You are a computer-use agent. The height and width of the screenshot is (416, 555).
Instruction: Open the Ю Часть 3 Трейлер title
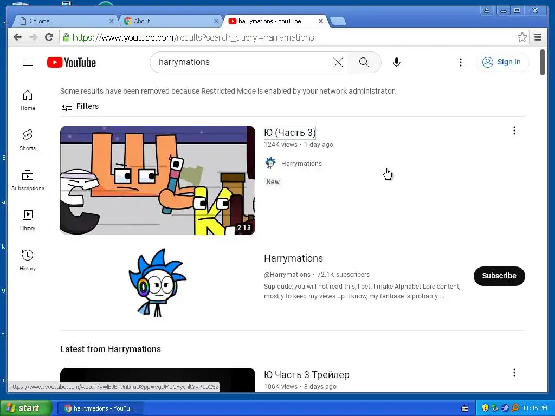(x=307, y=375)
